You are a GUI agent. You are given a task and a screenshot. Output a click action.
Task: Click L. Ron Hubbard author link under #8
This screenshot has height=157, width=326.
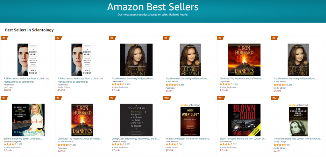tap(65, 142)
